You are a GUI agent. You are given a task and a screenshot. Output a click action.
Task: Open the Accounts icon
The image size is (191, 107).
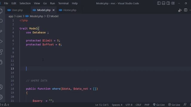(1, 87)
